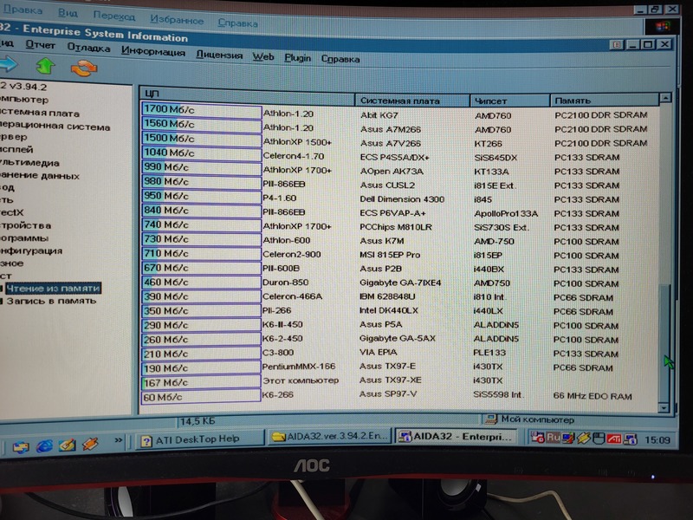Open the Plugin menu
693x520 pixels.
point(297,58)
